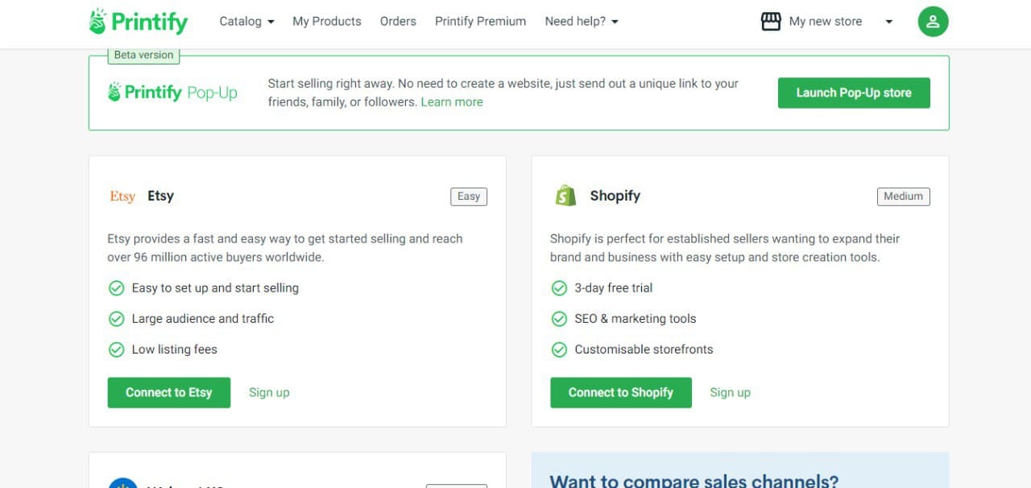Follow the Learn more link
The image size is (1031, 488).
[452, 102]
